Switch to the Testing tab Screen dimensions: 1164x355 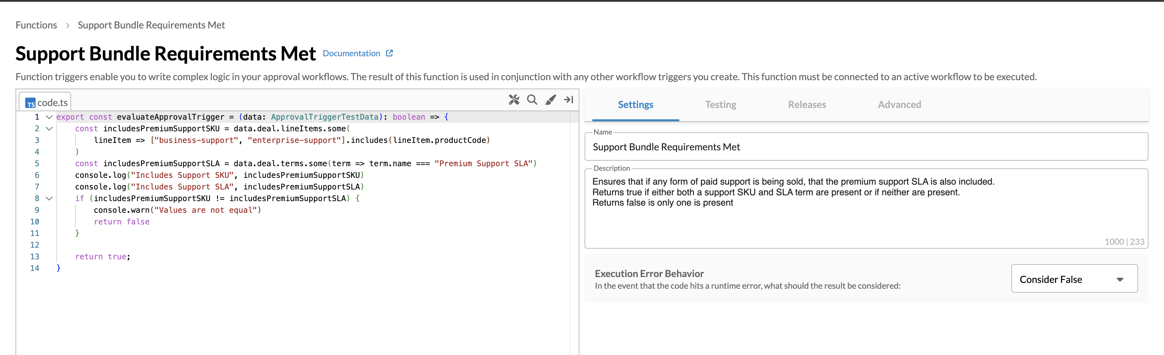[720, 105]
